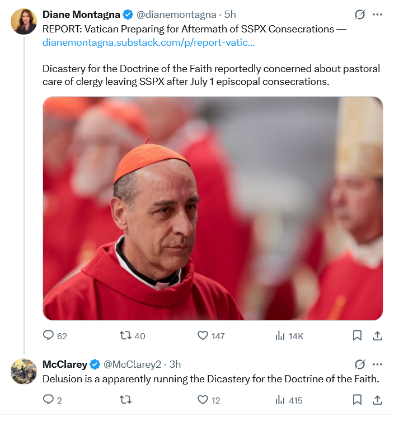Image resolution: width=394 pixels, height=422 pixels.
Task: Open Grok icon on McClarey's reply
Action: pyautogui.click(x=360, y=364)
